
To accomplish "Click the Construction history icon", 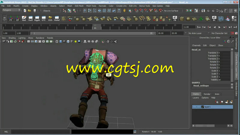I will (196, 10).
